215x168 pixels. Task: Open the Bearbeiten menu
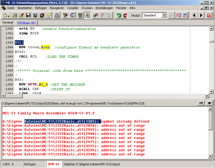[25, 8]
